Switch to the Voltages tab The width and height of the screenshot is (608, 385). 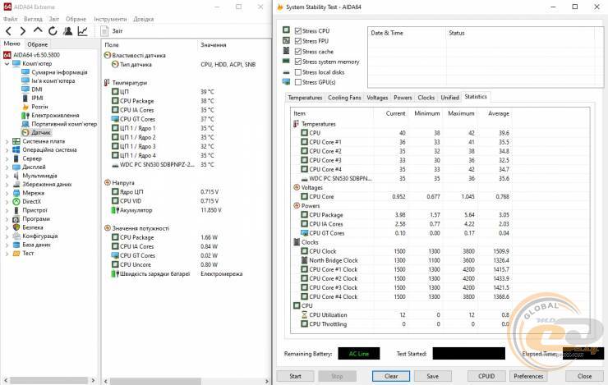tap(377, 98)
